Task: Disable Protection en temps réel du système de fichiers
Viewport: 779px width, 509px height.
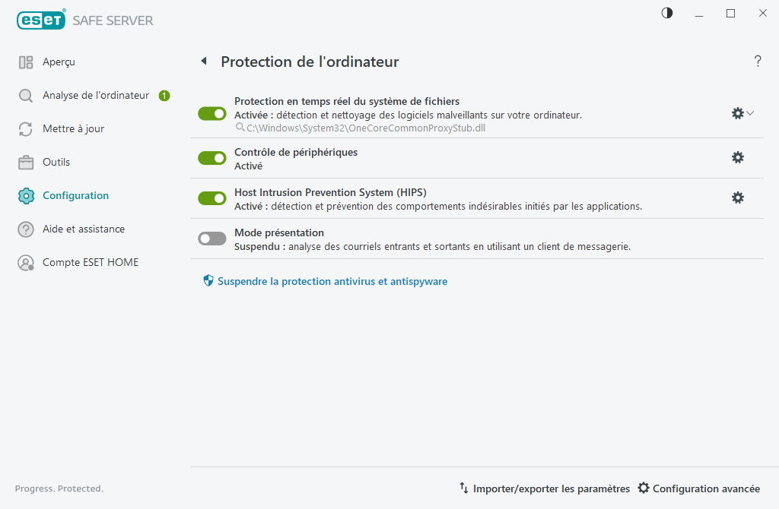Action: [x=211, y=113]
